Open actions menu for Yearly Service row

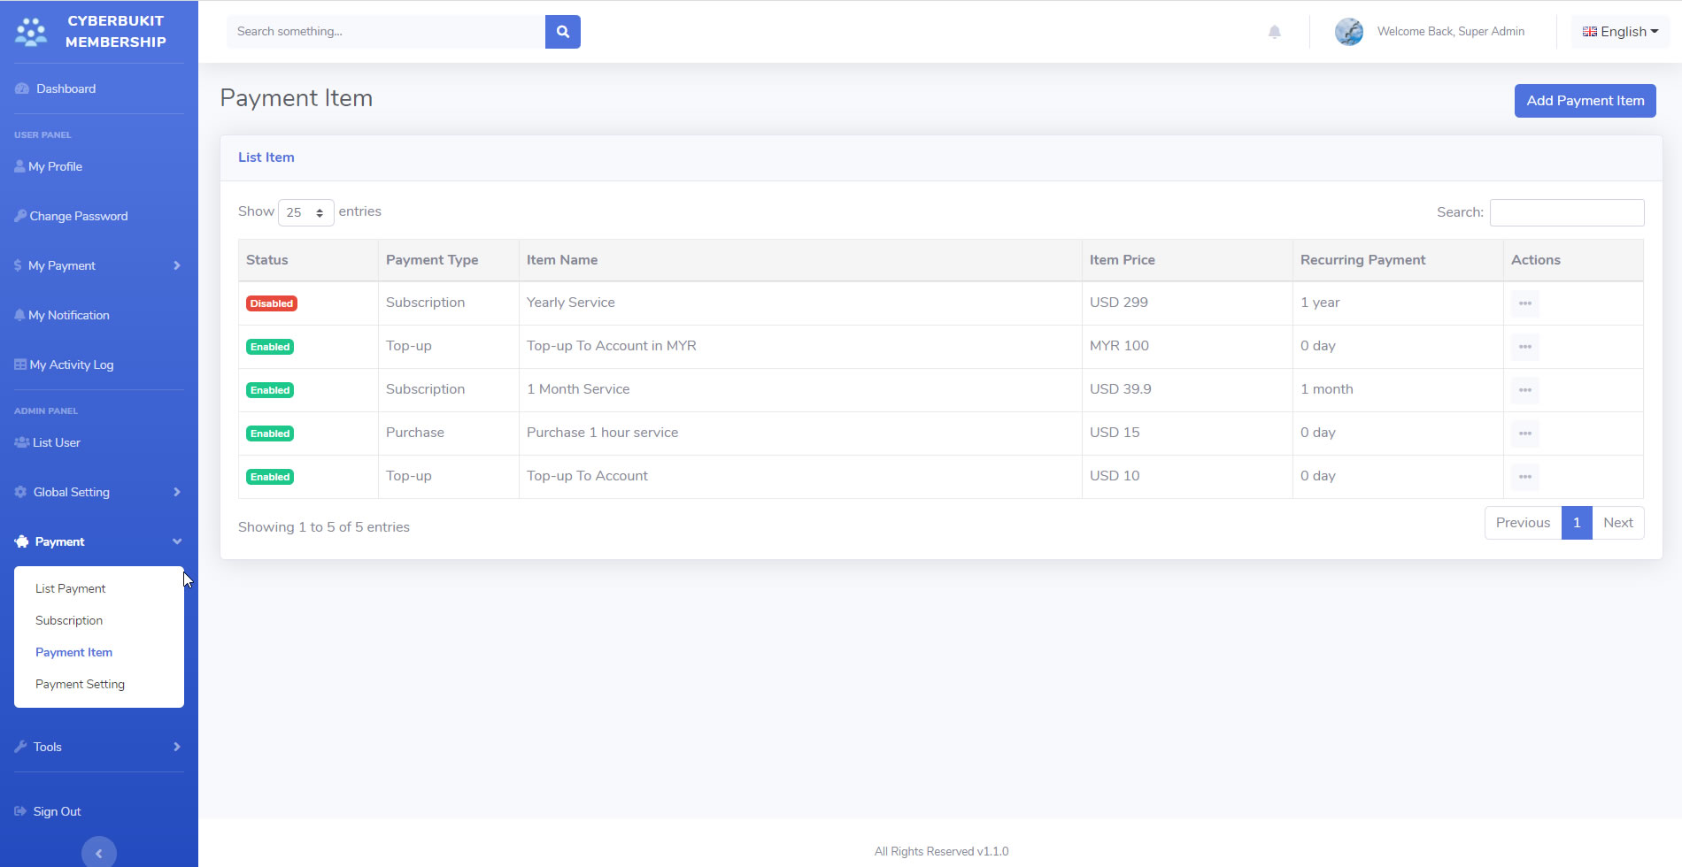(x=1524, y=303)
